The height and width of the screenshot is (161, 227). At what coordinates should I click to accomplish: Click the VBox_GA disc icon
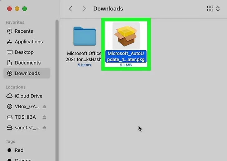click(x=10, y=107)
